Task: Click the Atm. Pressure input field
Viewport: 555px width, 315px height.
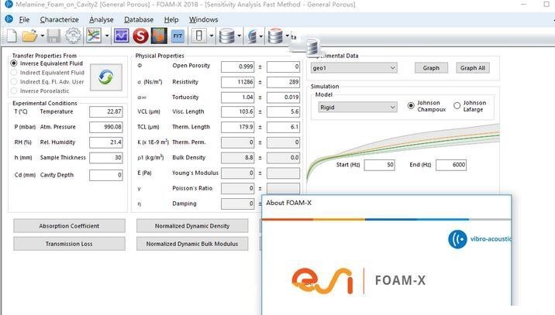Action: pos(106,127)
